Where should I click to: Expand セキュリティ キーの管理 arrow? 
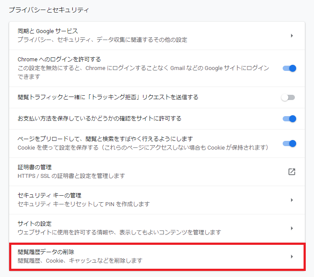coord(292,200)
